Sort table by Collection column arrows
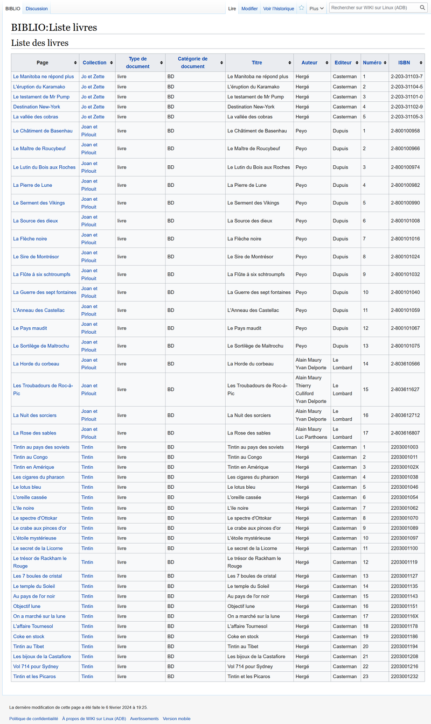Screen dimensions: 431x724 [x=111, y=63]
